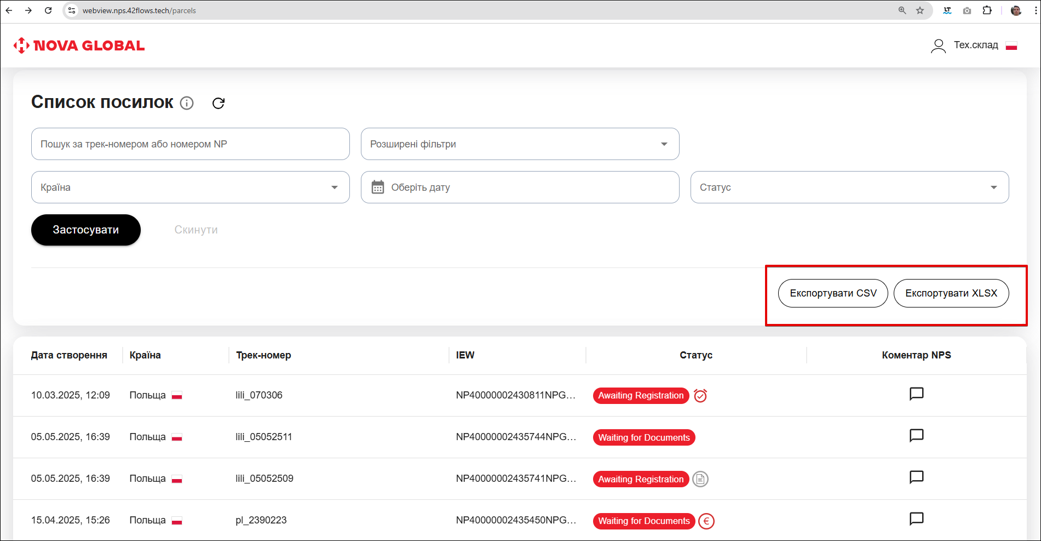Click the alarm clock icon on lili_070306 row
This screenshot has height=541, width=1041.
[x=700, y=396]
